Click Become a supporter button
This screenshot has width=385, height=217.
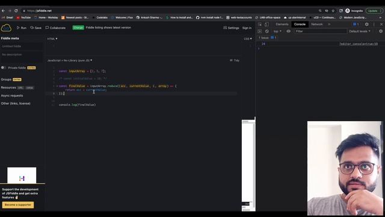click(18, 205)
